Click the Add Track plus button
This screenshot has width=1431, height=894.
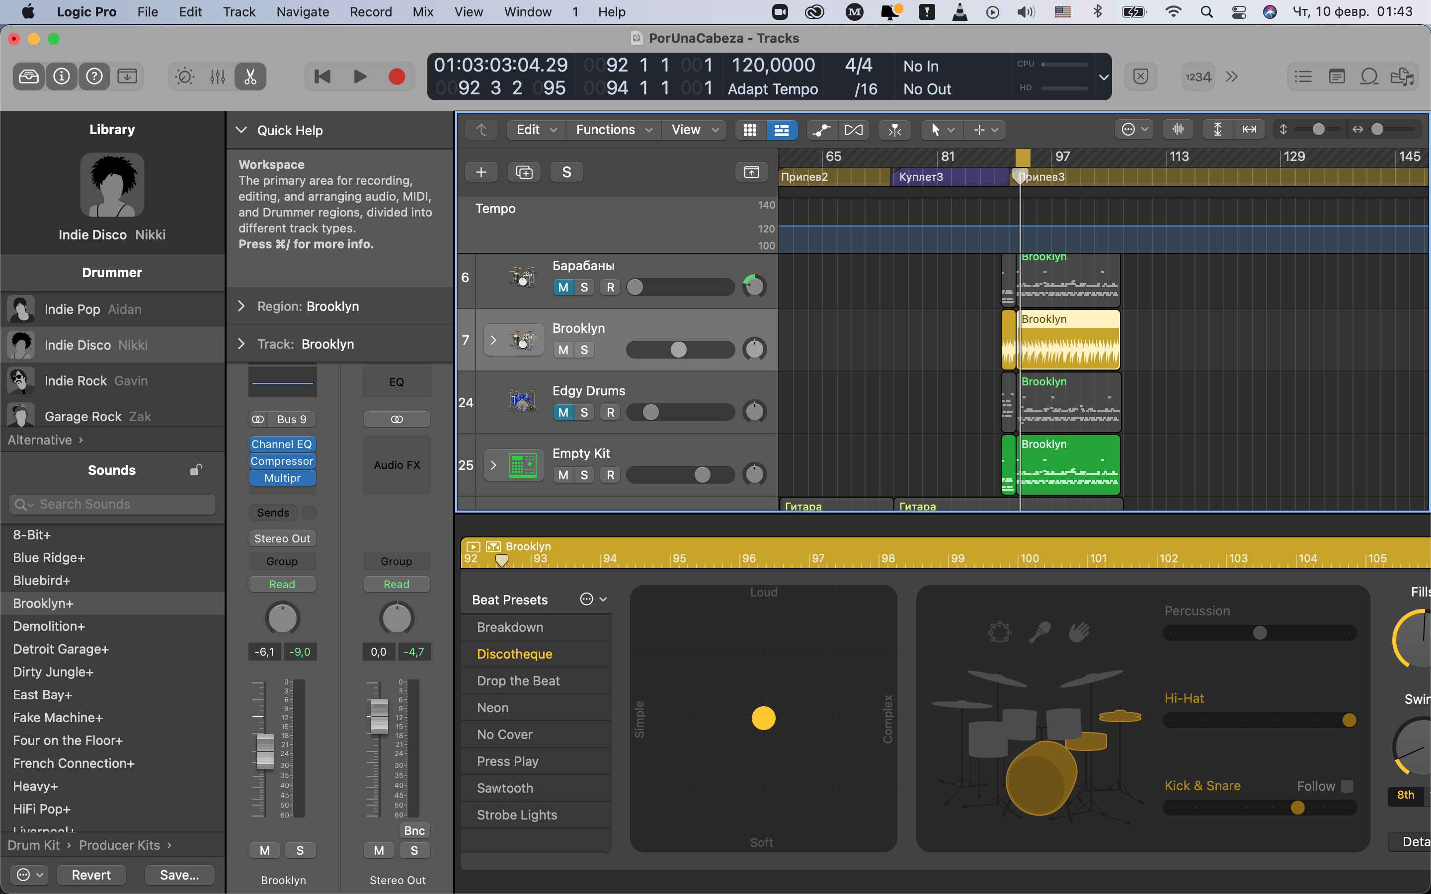481,172
